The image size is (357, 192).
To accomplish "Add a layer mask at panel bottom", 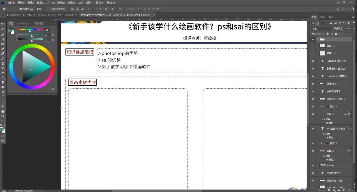I will (329, 190).
